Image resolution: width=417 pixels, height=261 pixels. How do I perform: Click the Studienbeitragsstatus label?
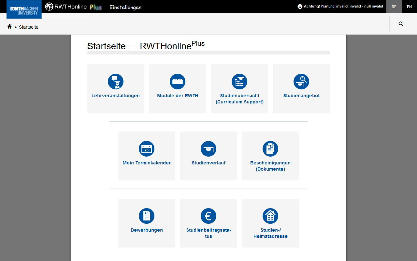208,233
